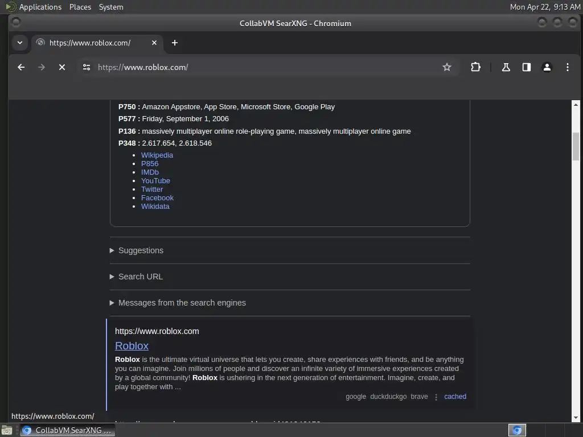583x437 pixels.
Task: Open the IMDb link
Action: [x=150, y=172]
